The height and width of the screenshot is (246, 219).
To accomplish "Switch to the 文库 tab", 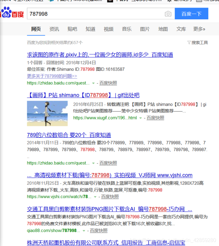I will pyautogui.click(x=181, y=29).
